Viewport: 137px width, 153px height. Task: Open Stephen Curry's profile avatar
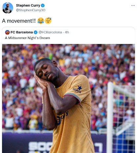click(x=8, y=8)
